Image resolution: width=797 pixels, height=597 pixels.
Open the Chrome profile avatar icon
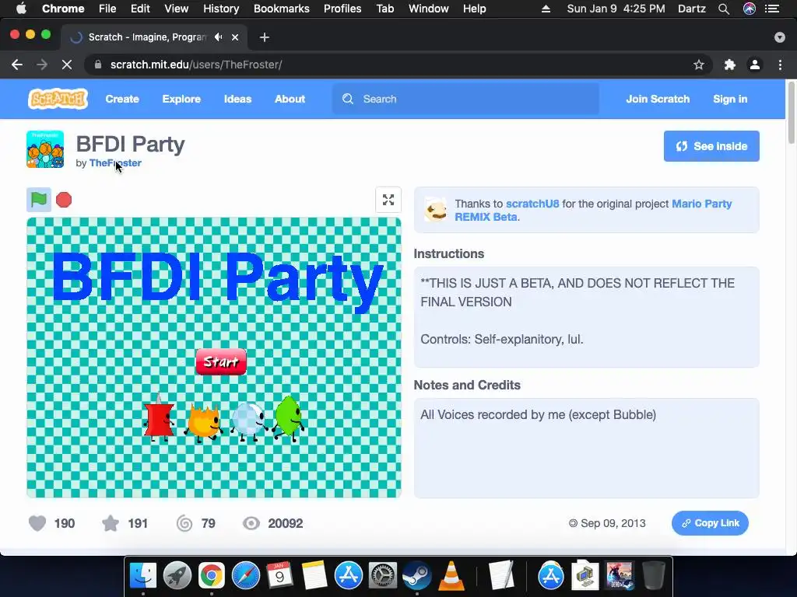pyautogui.click(x=755, y=65)
